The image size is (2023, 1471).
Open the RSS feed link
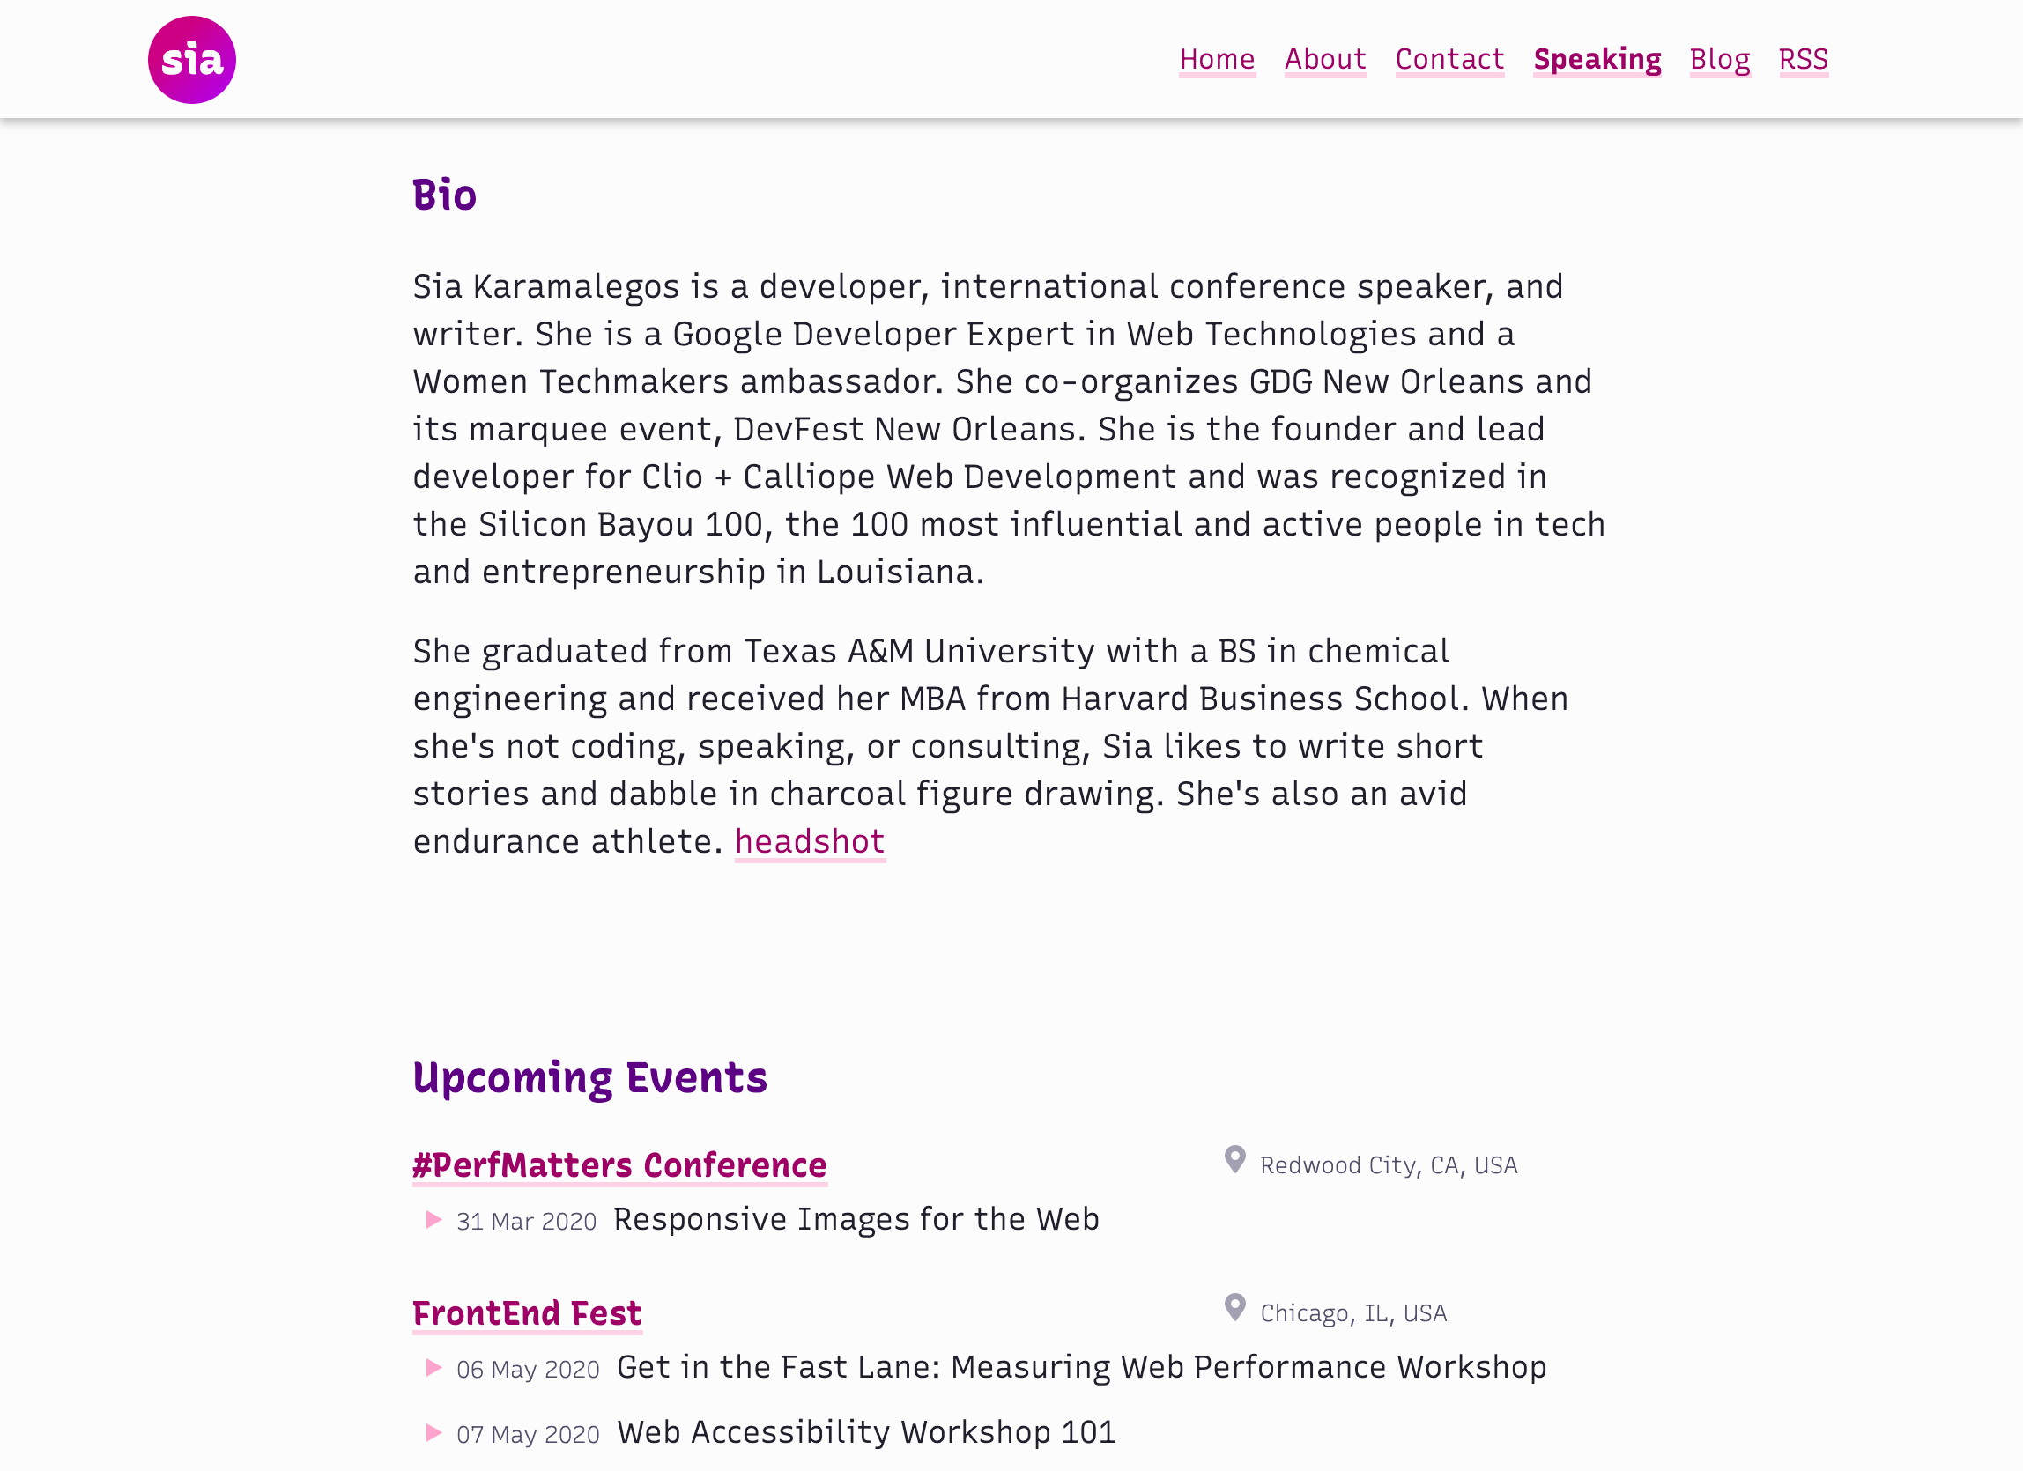[1803, 59]
